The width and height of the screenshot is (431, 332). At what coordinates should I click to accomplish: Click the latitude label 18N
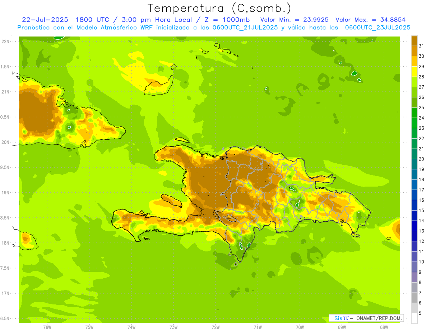pos(5,243)
